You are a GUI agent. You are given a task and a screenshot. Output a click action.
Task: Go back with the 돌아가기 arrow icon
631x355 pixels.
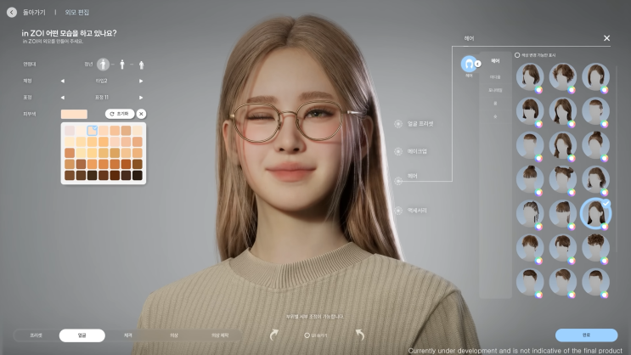point(12,13)
